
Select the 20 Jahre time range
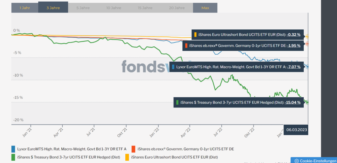coord(177,7)
